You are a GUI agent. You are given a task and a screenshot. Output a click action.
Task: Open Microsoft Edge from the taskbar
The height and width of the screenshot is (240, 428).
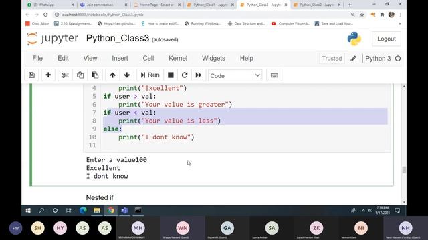(83, 211)
